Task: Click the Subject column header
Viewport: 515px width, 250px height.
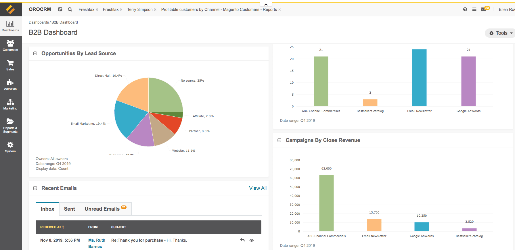Action: tap(118, 227)
